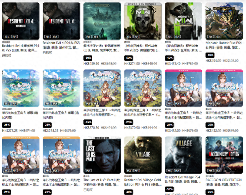The image size is (246, 195).
Task: Click the PS5 badge on Resident Evil 4 豪华版 cover
Action: tap(7, 36)
